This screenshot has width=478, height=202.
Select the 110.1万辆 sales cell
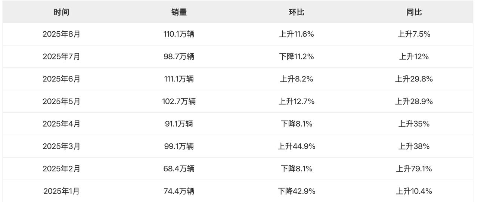[x=179, y=34]
